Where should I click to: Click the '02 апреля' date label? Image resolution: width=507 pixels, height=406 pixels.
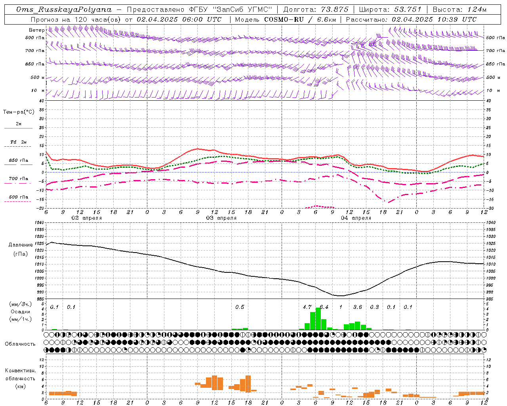[86, 218]
